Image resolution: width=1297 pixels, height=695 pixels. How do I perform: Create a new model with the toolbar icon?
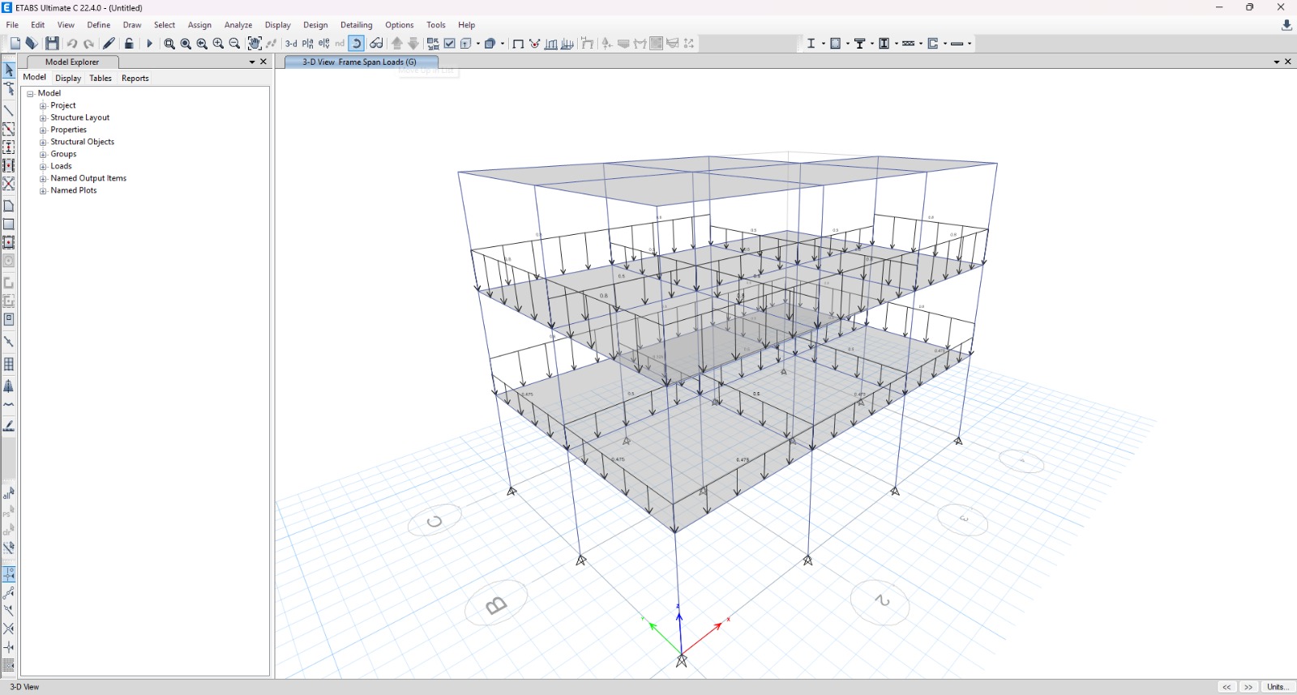15,44
